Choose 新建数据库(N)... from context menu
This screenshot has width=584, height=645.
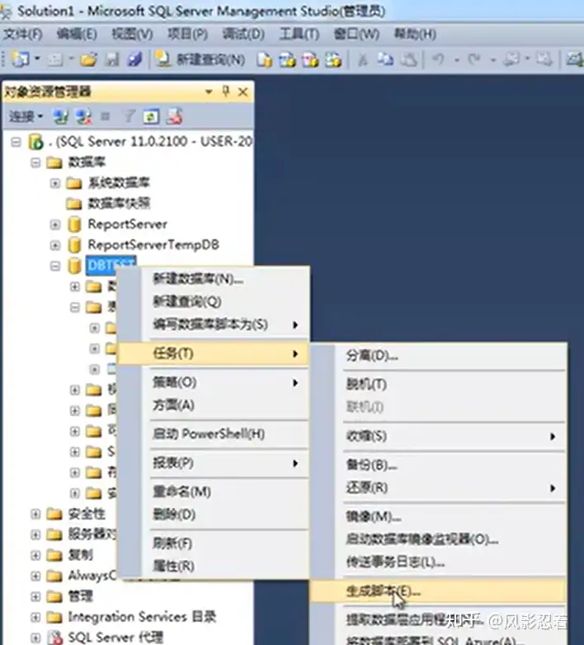(x=213, y=279)
